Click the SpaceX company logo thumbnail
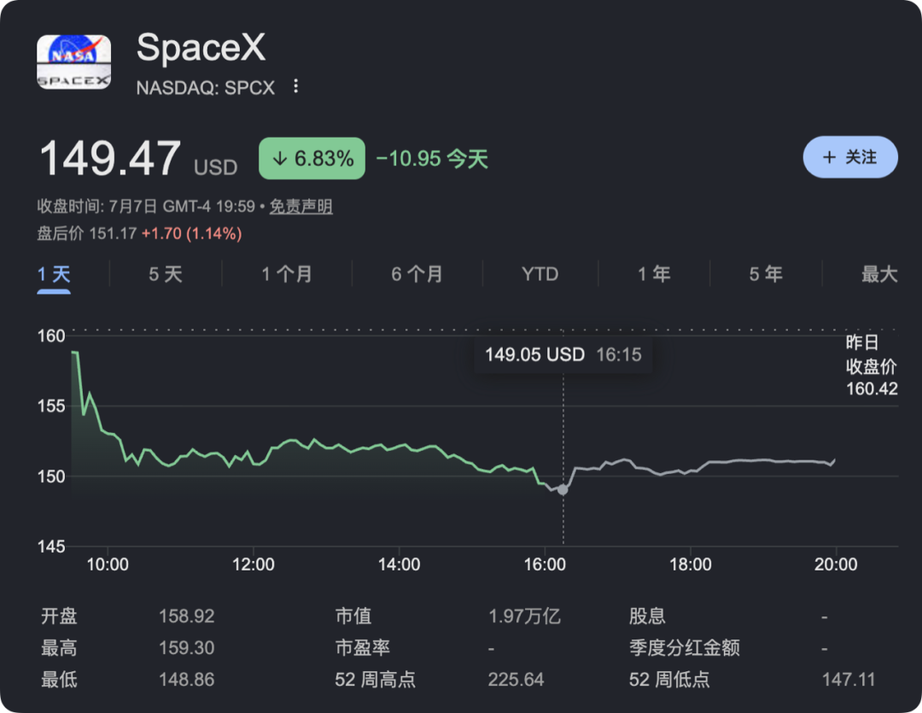Screen dimensions: 922x713 [73, 61]
